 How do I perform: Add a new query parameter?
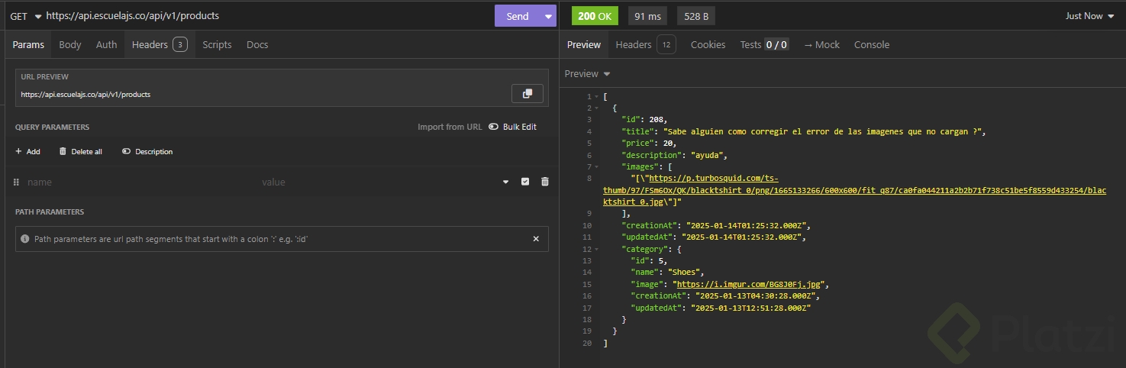click(x=27, y=152)
